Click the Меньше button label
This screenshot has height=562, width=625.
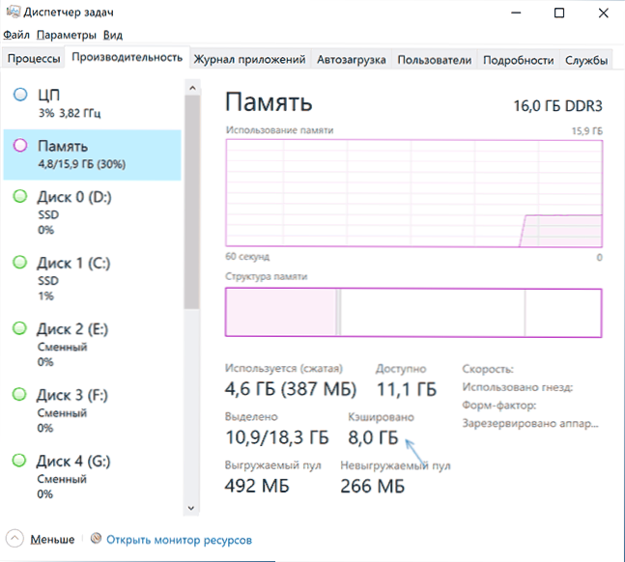coord(52,539)
